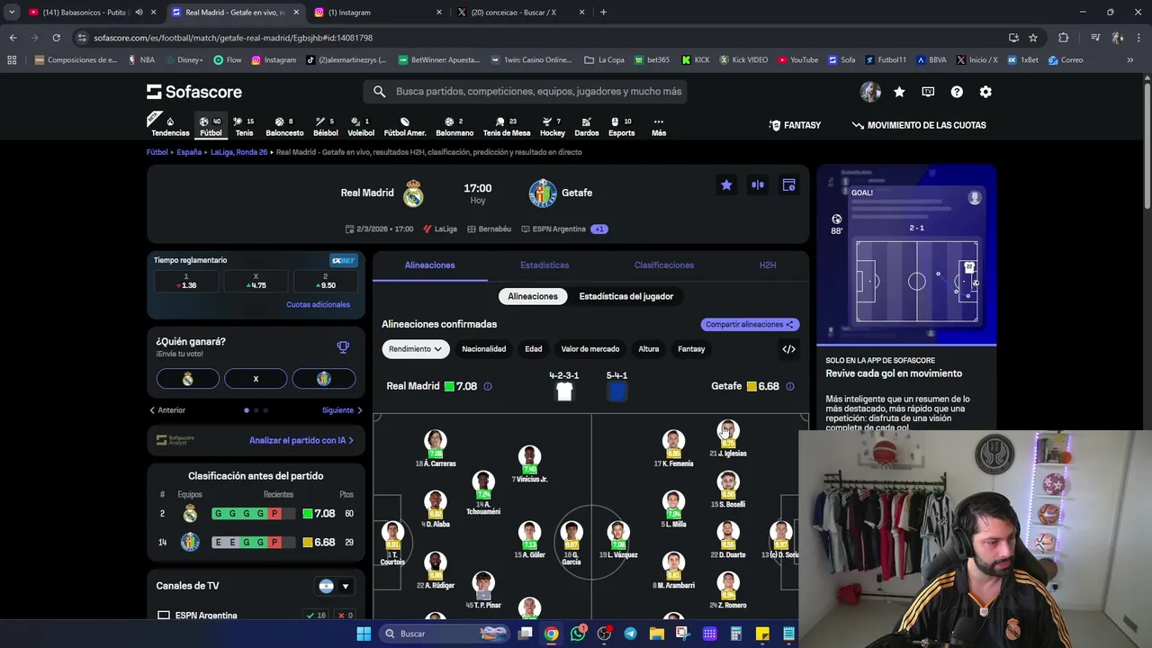Click Analizar el partido con IA
Screen dimensions: 1152x648
(x=301, y=441)
